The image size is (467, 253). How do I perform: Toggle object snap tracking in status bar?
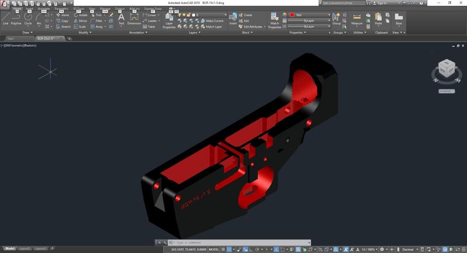276,249
